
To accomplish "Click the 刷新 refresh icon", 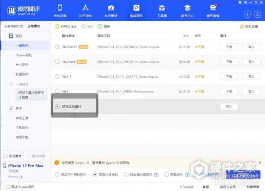I will point(100,27).
